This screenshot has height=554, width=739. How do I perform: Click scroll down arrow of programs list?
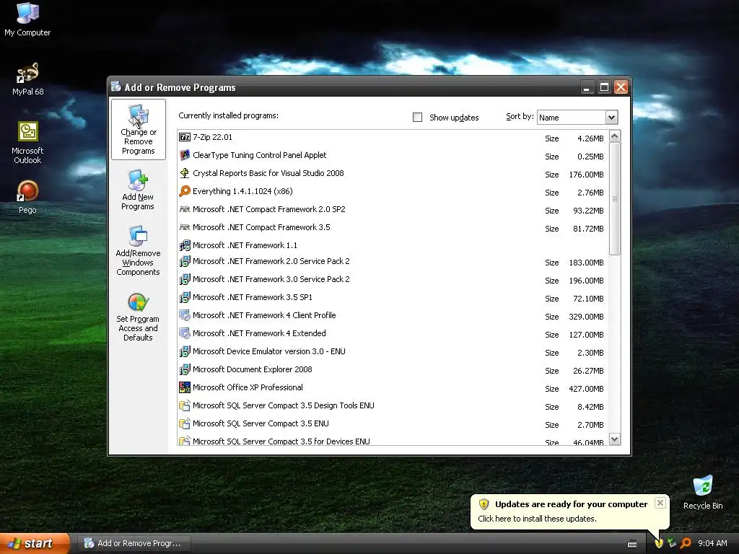(x=615, y=439)
